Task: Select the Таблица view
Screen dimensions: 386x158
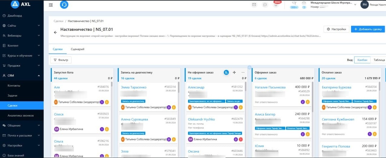Action: tap(379, 60)
